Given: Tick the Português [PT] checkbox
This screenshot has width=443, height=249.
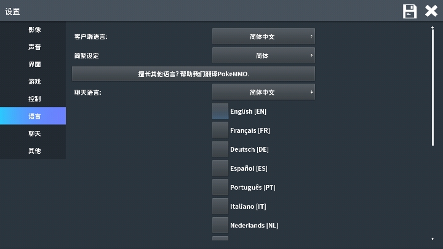Looking at the screenshot, I should [x=220, y=188].
